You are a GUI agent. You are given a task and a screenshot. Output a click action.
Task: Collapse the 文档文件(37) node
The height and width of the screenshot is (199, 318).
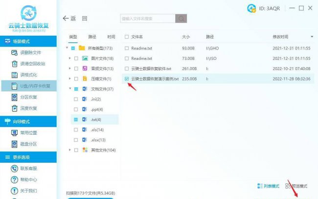click(70, 89)
